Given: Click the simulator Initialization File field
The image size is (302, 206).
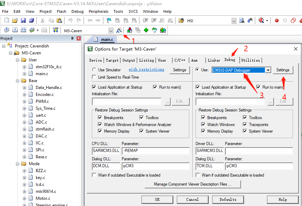Looking at the screenshot, I should [127, 101].
